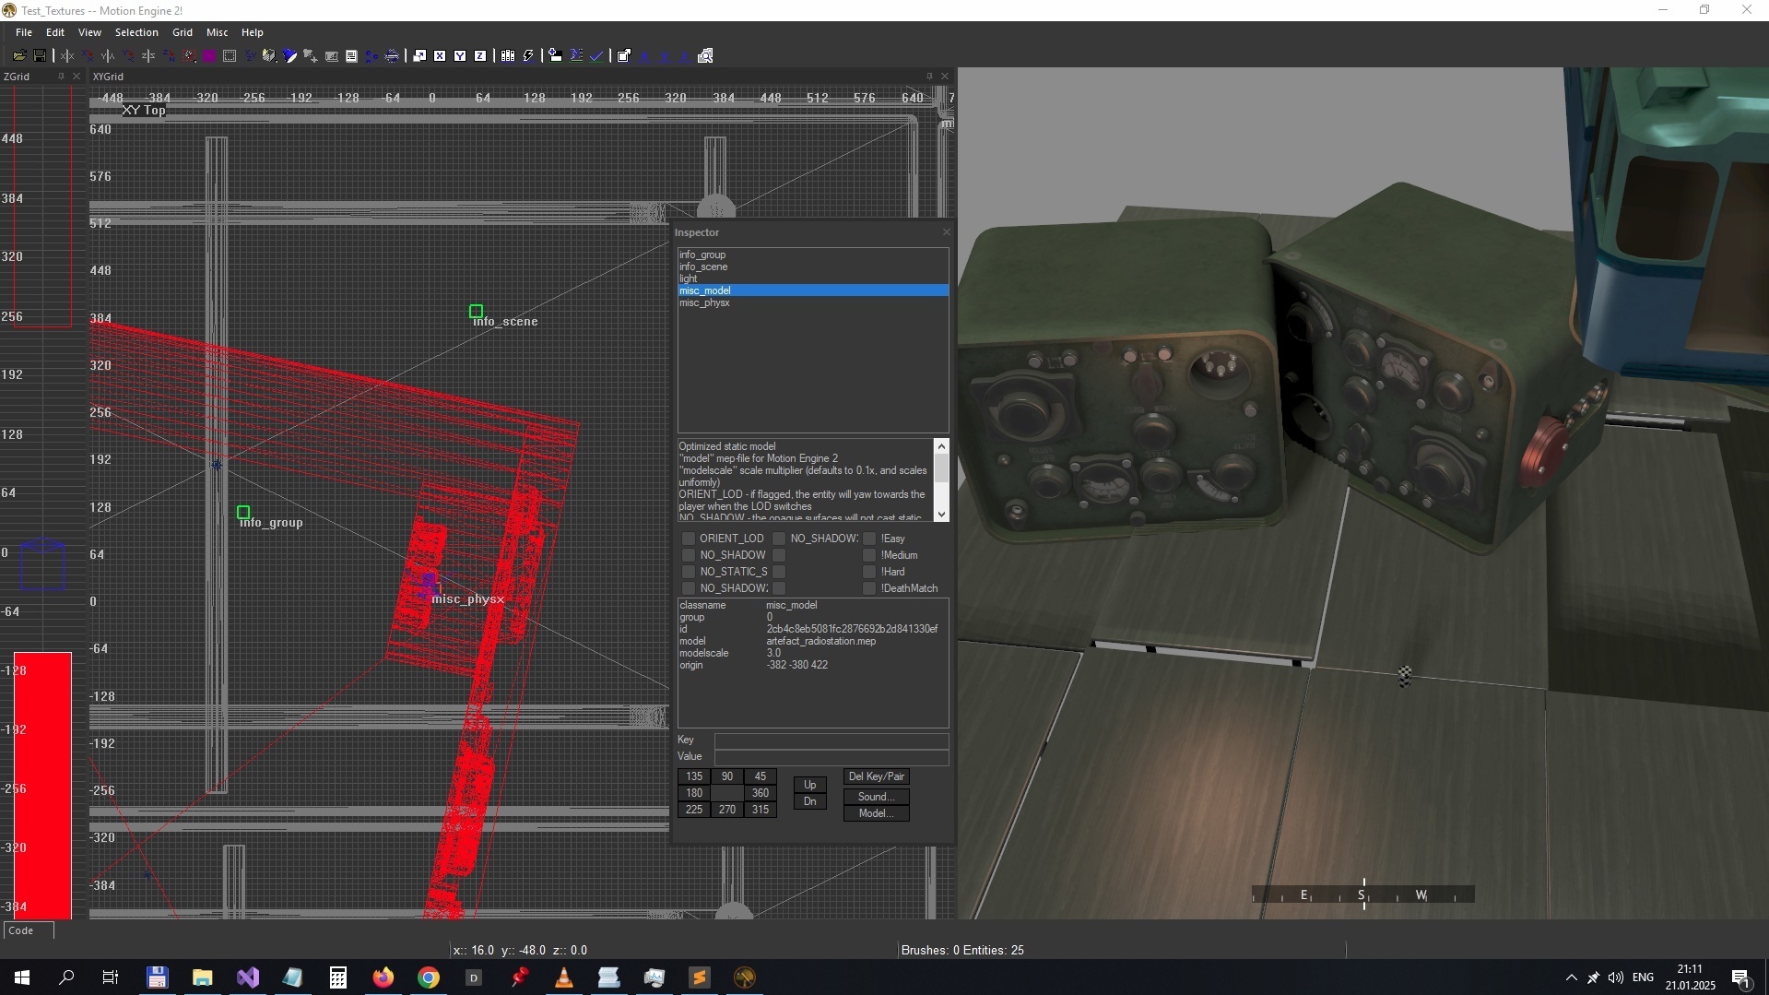1769x995 pixels.
Task: Click the magnifier search toolbar icon
Action: [705, 55]
